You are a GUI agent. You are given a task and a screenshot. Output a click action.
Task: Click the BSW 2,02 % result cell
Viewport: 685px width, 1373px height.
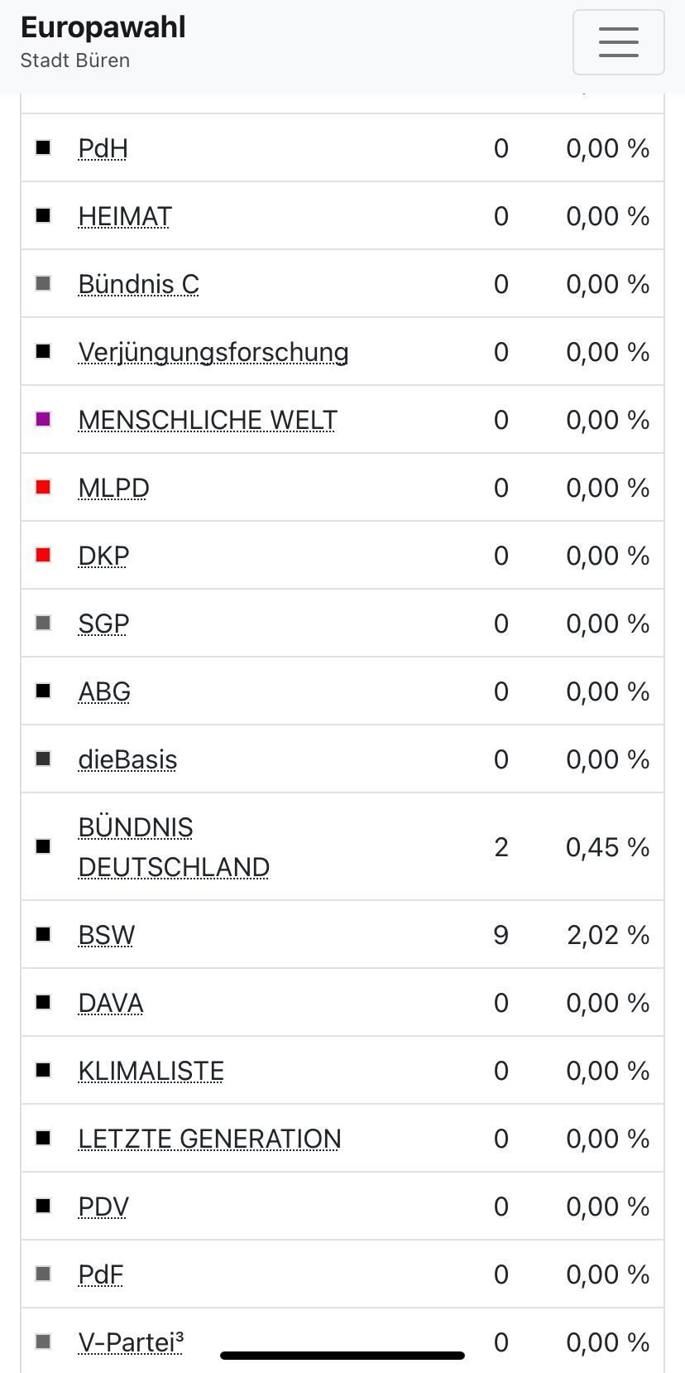click(x=607, y=935)
